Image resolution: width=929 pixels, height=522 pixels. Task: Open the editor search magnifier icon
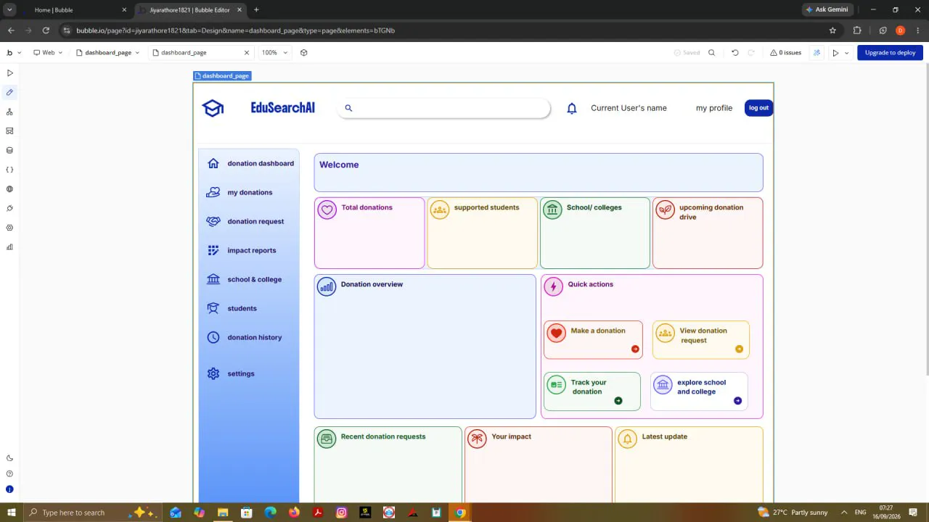tap(711, 53)
